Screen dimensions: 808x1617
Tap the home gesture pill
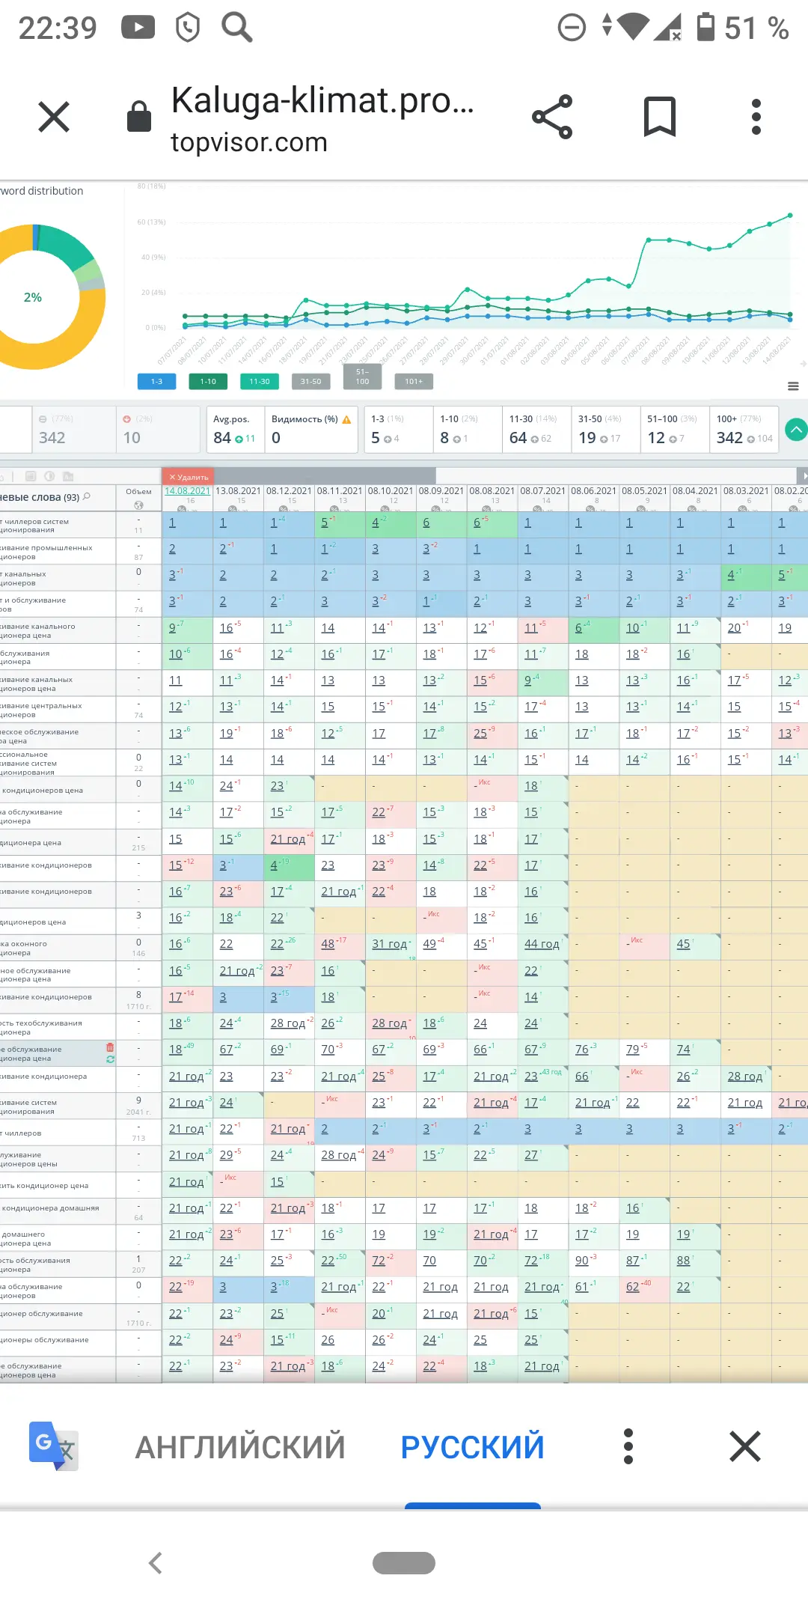404,1563
